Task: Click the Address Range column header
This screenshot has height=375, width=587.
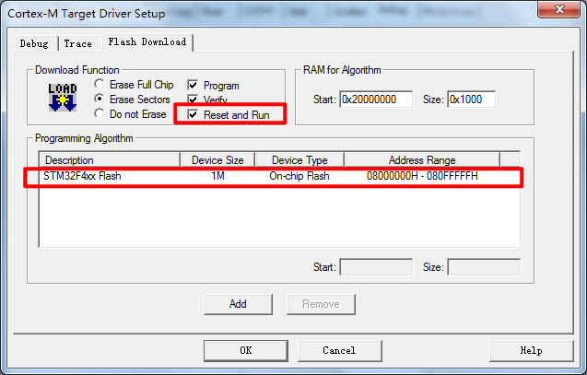Action: coord(421,160)
